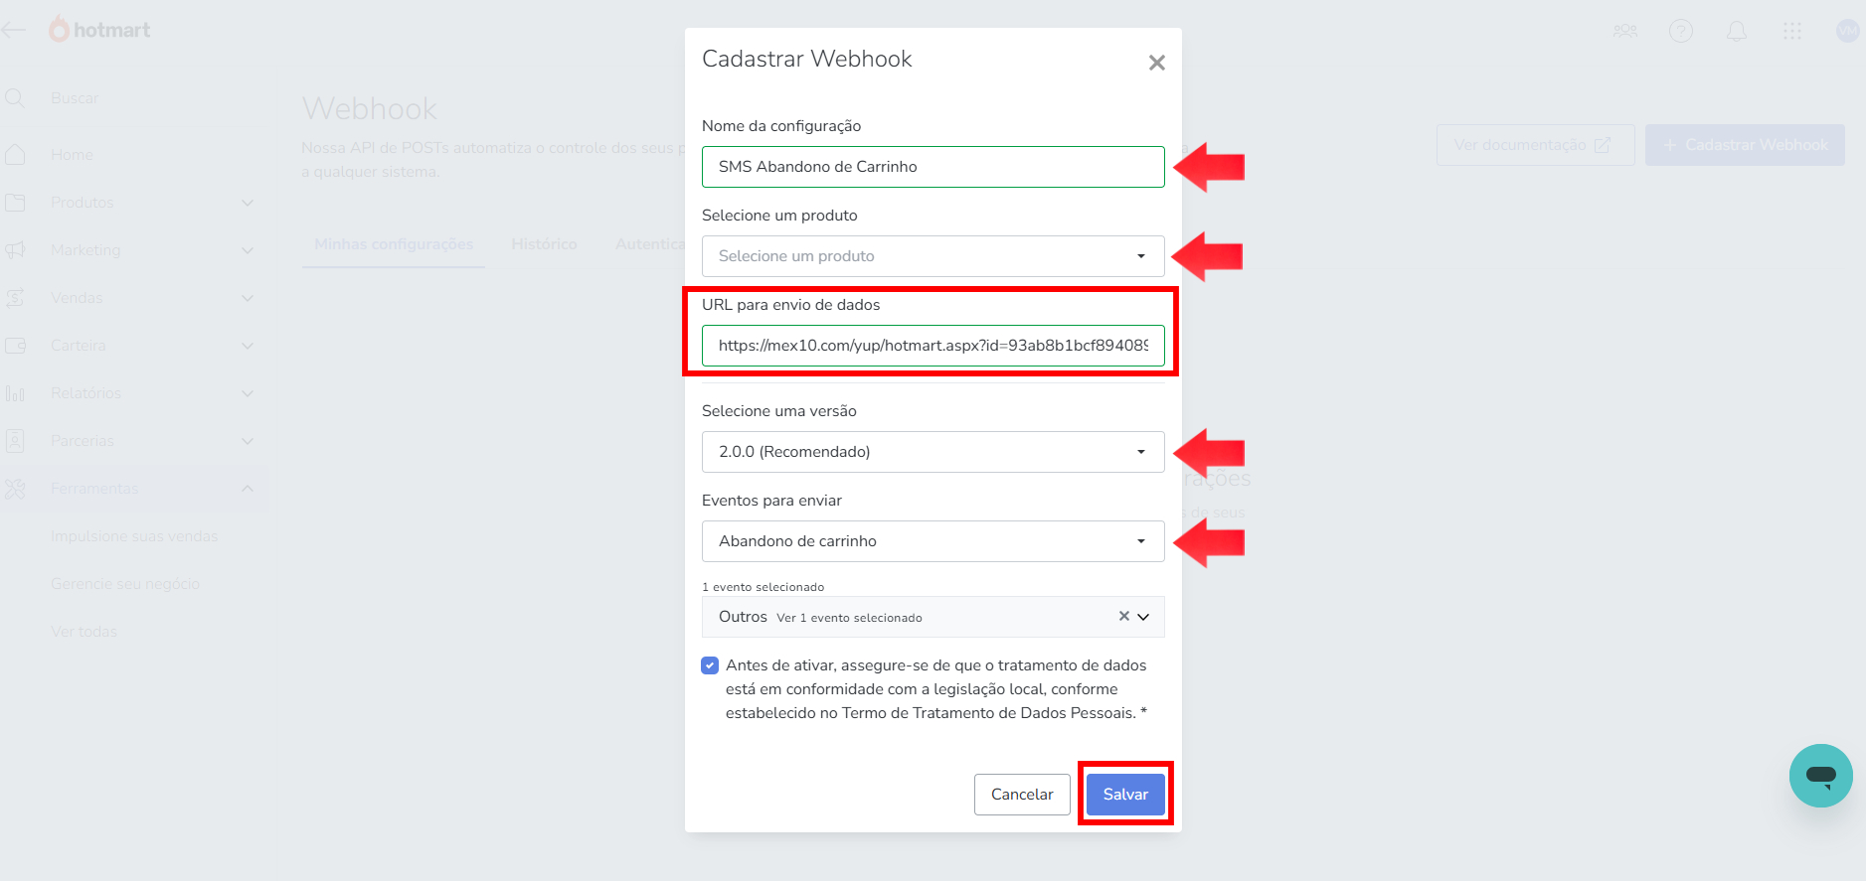1866x881 pixels.
Task: Click the chat support bubble icon
Action: [x=1820, y=776]
